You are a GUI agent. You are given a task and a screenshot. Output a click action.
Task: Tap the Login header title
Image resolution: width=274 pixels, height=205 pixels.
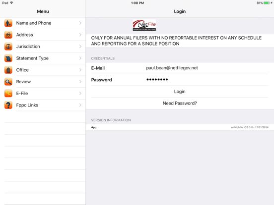[x=180, y=11]
